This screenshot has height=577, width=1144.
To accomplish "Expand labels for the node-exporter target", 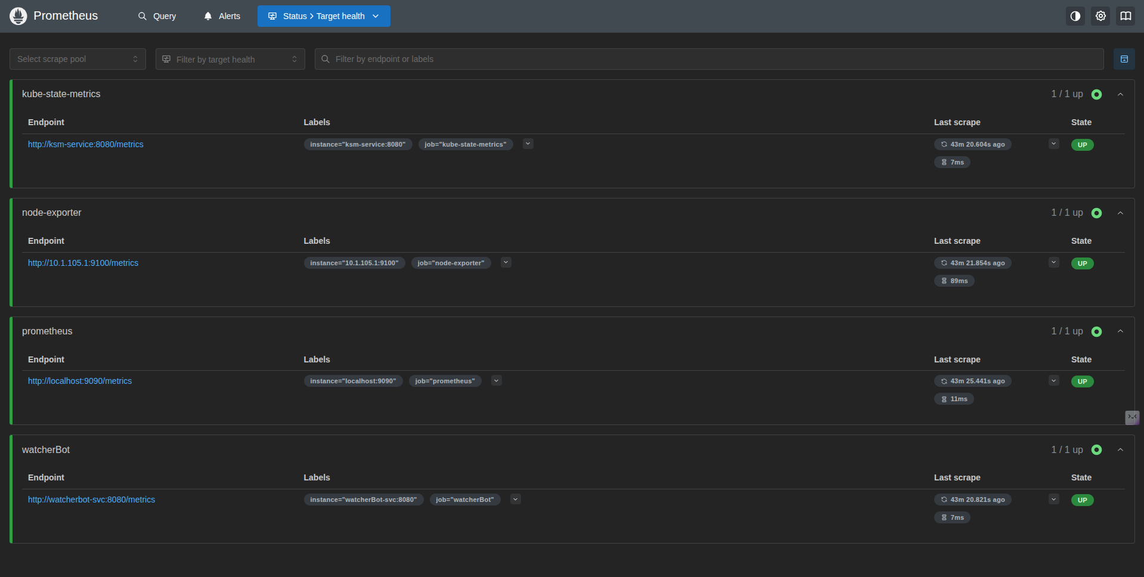I will tap(506, 262).
